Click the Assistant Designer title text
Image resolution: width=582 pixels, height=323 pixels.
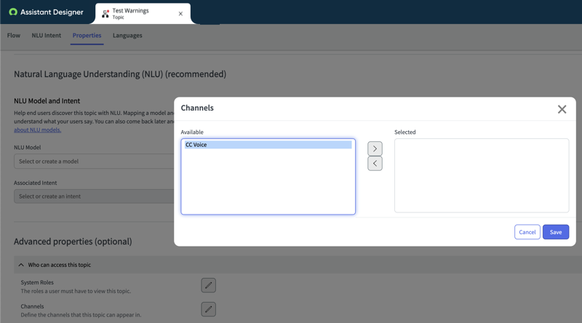[52, 12]
